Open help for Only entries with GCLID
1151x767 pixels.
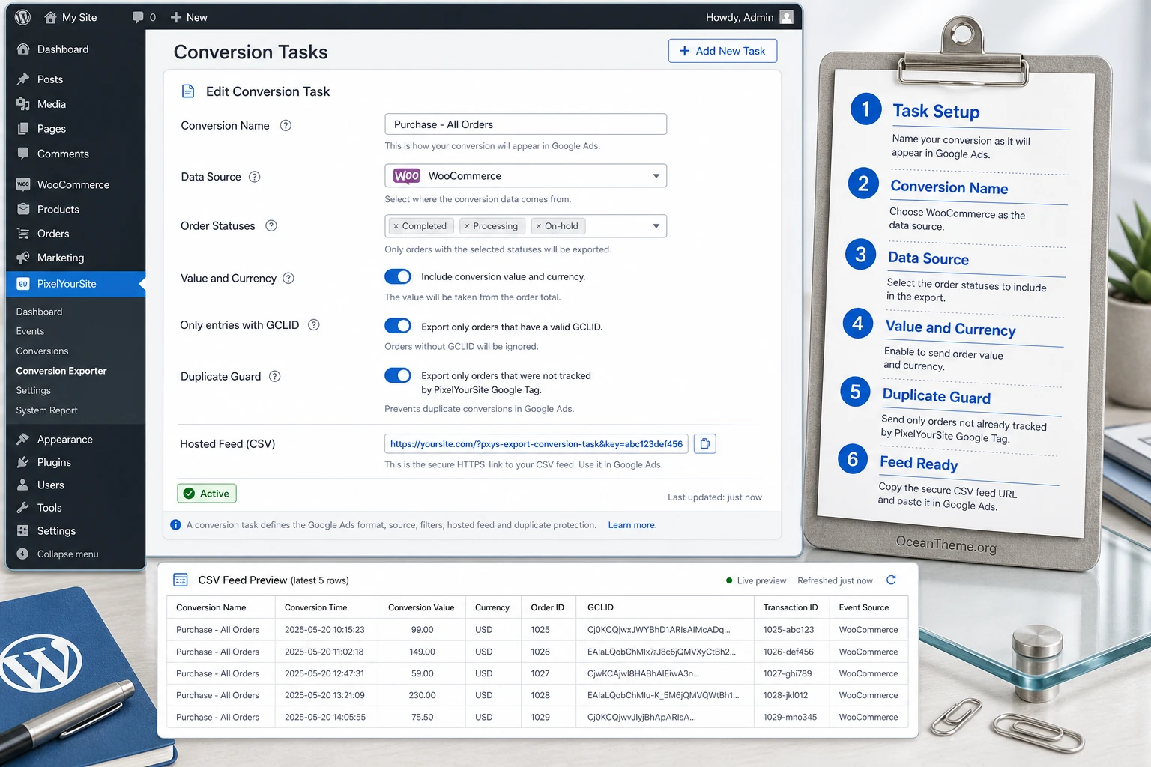pos(314,325)
